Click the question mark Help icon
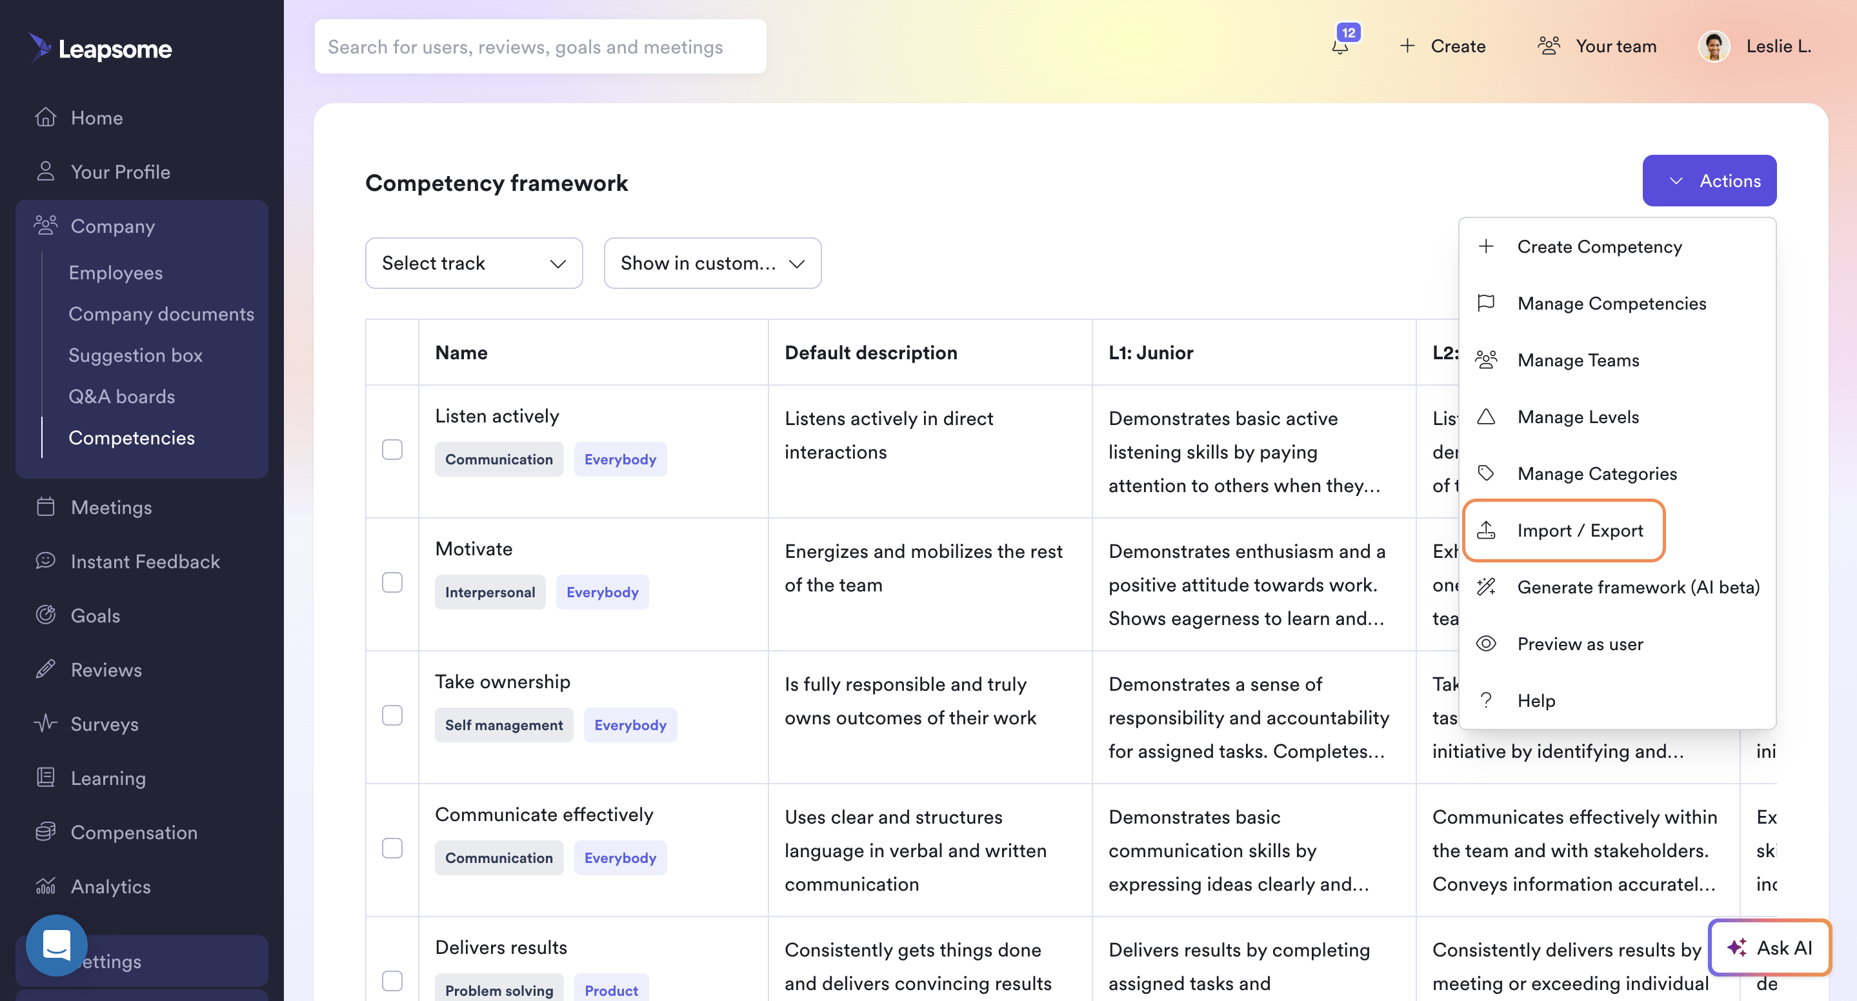 tap(1486, 700)
